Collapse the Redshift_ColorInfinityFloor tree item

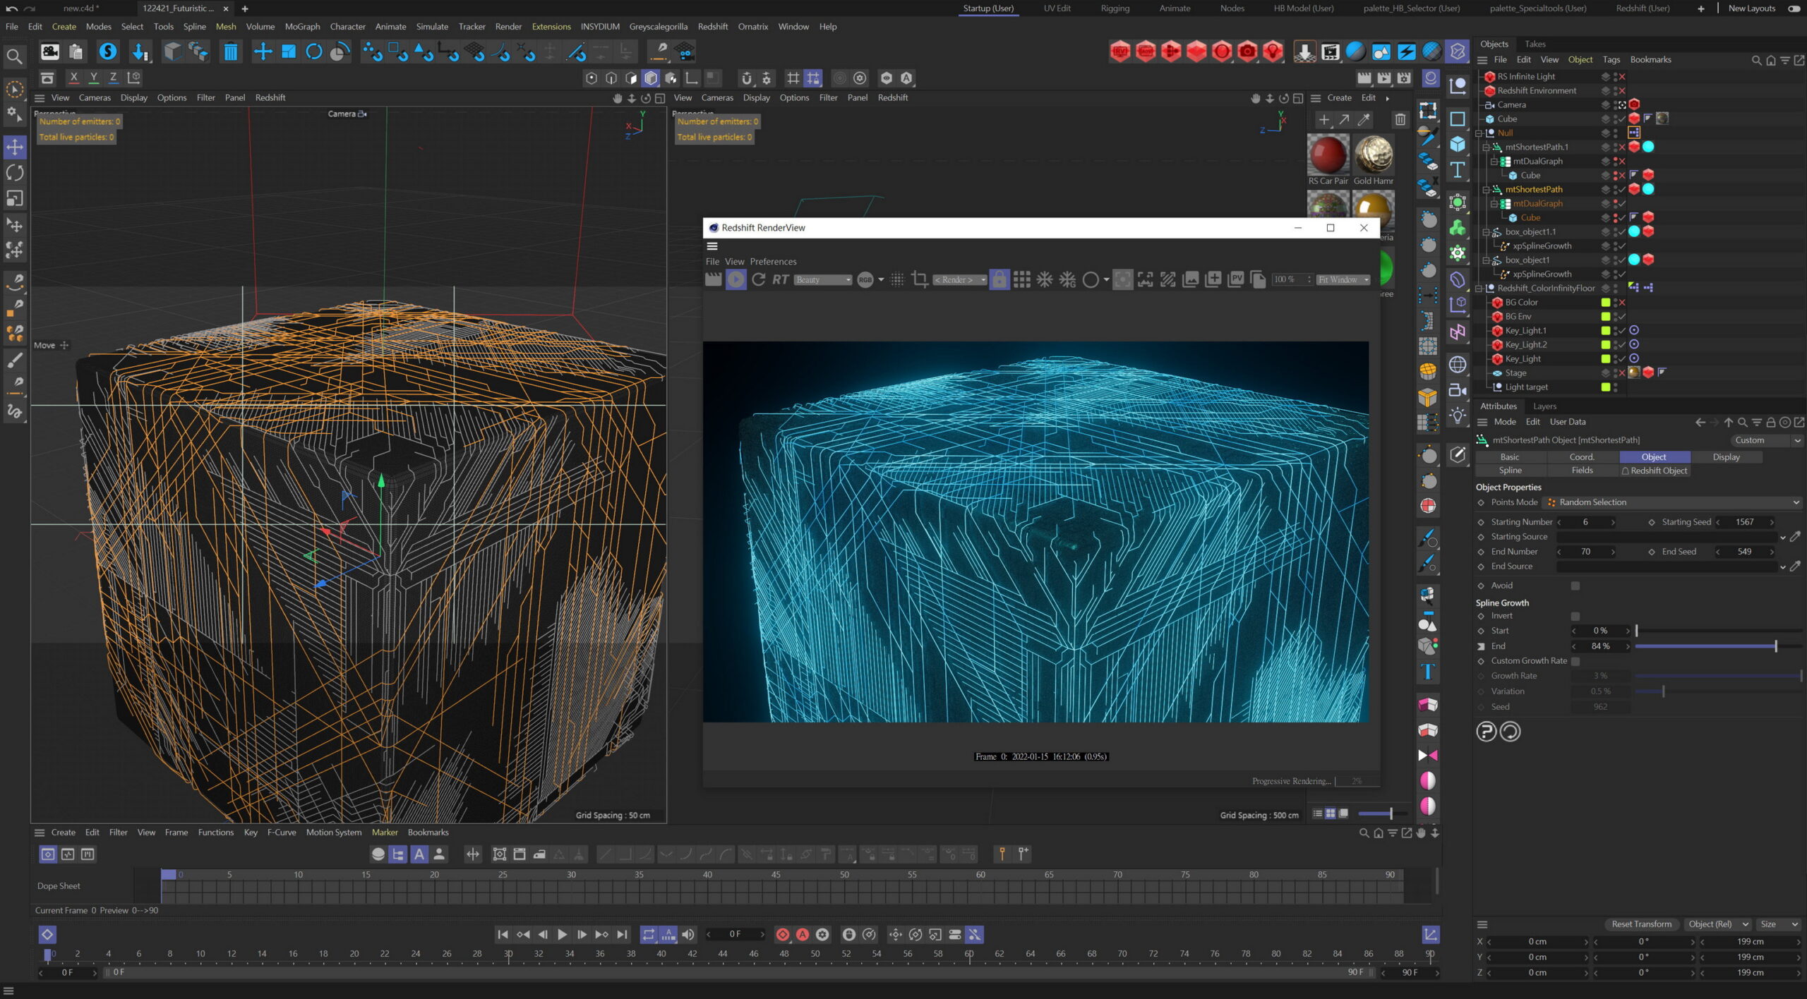pos(1479,288)
